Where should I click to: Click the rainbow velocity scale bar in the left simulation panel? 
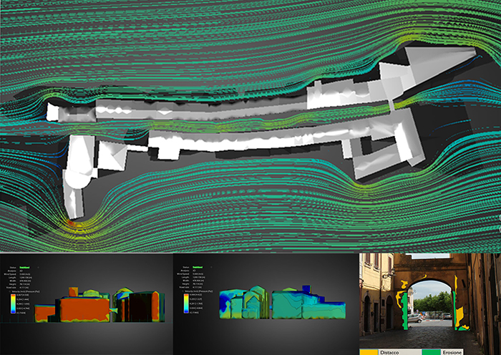13,303
